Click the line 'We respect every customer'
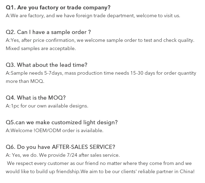 click(99, 163)
